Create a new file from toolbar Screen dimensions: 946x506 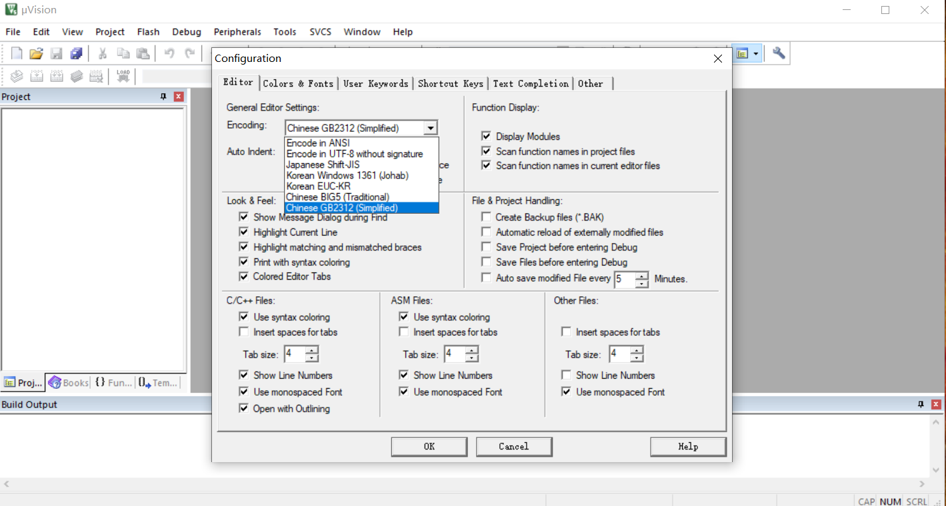coord(17,54)
